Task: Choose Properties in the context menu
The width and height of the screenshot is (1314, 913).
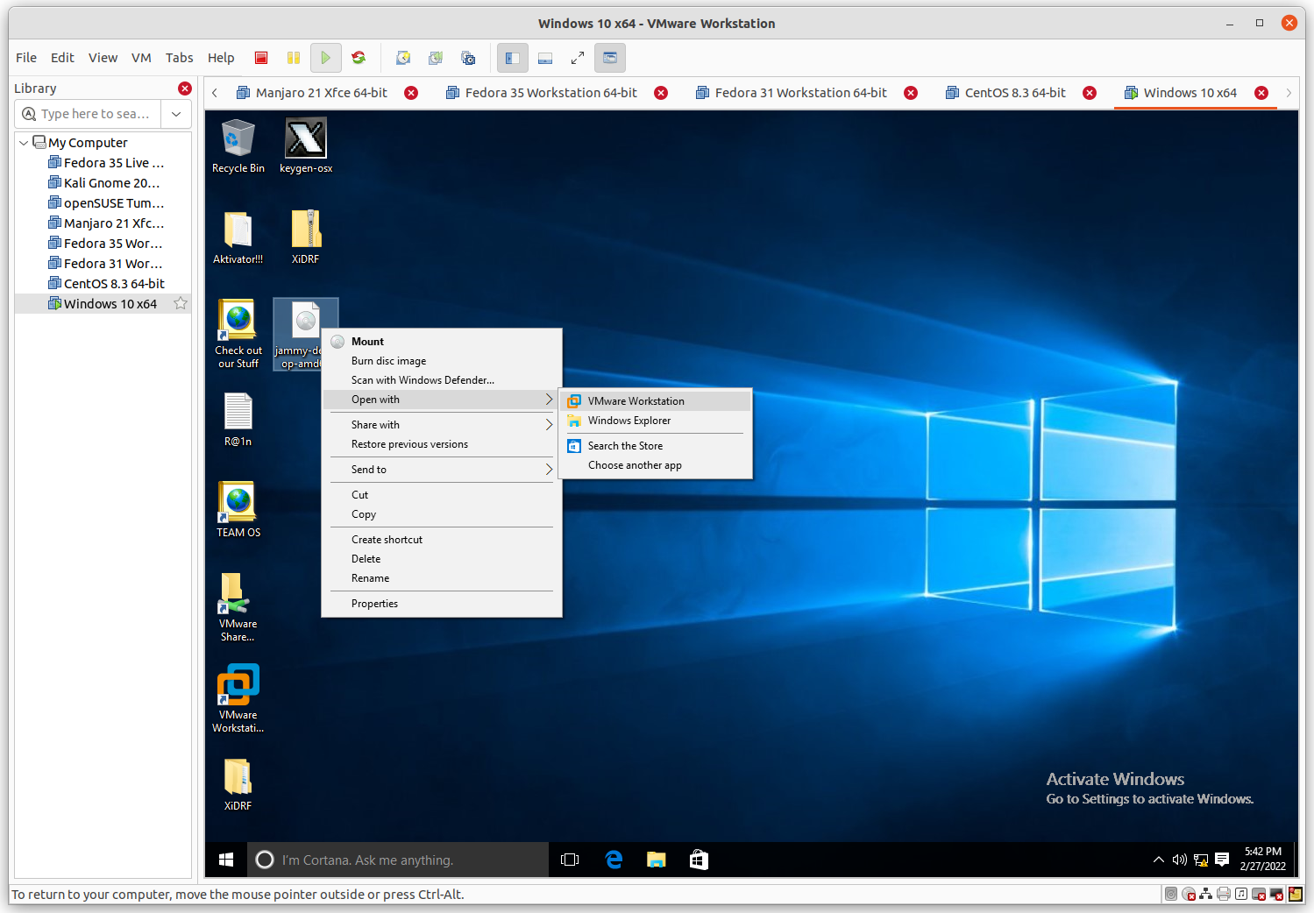Action: click(442, 604)
